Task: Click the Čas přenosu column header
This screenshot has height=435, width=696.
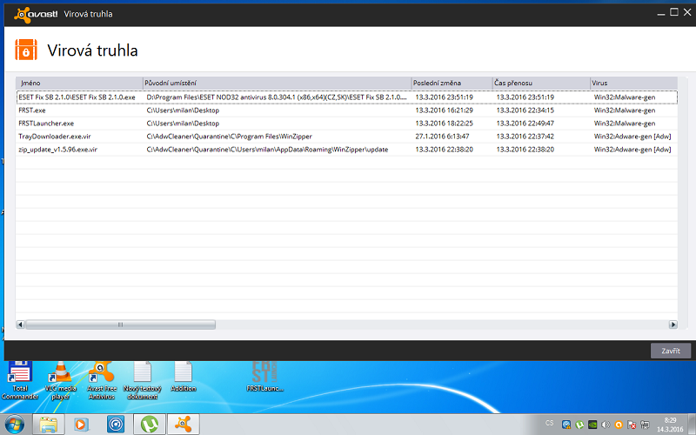Action: coord(539,83)
